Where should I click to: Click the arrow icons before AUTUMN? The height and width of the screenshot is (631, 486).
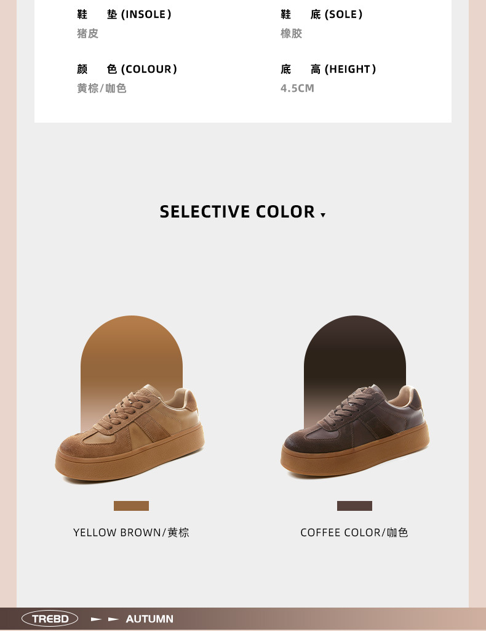click(105, 619)
